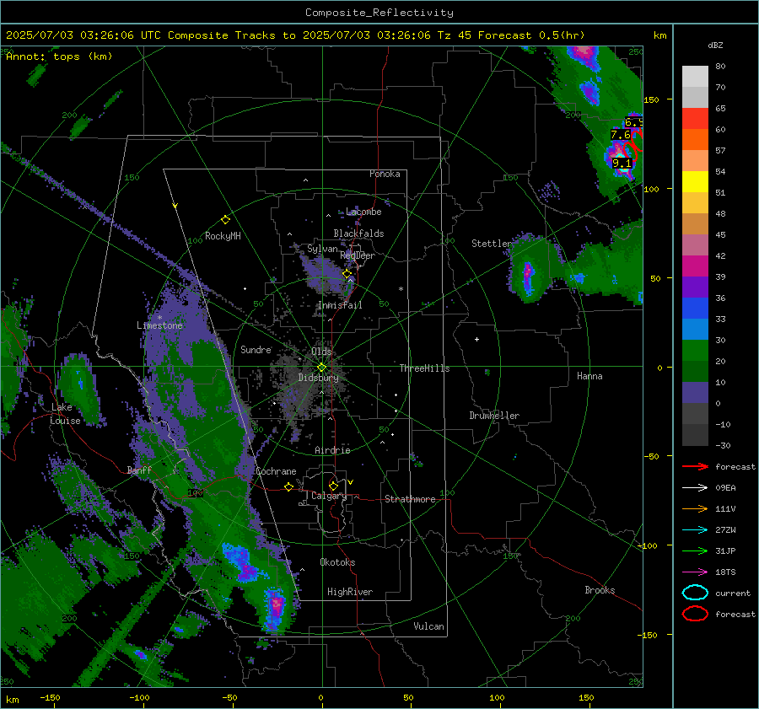Image resolution: width=759 pixels, height=709 pixels.
Task: Select the 7.6 storm top annotation
Action: 621,135
